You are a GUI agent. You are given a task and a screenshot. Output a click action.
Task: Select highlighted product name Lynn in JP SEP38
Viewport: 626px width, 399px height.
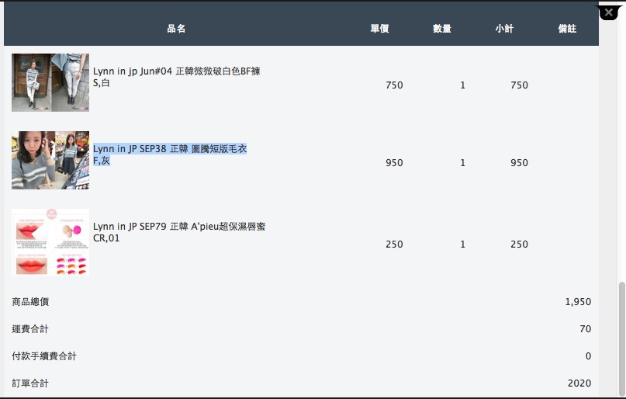point(170,148)
